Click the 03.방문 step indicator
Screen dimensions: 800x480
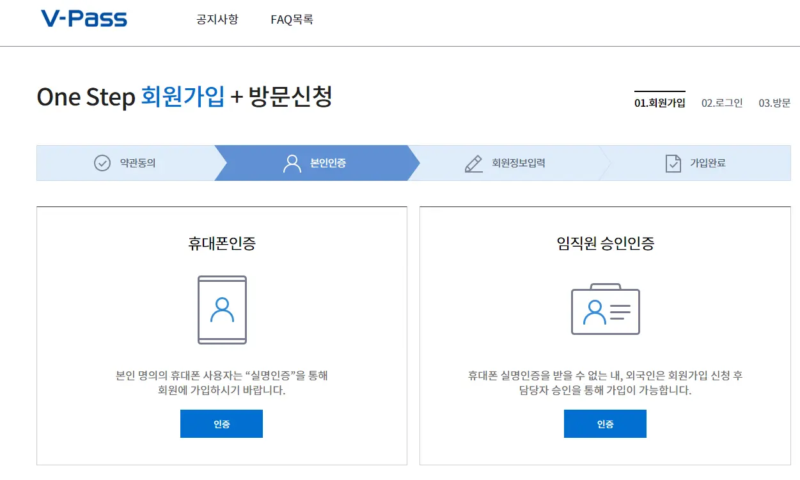point(776,104)
